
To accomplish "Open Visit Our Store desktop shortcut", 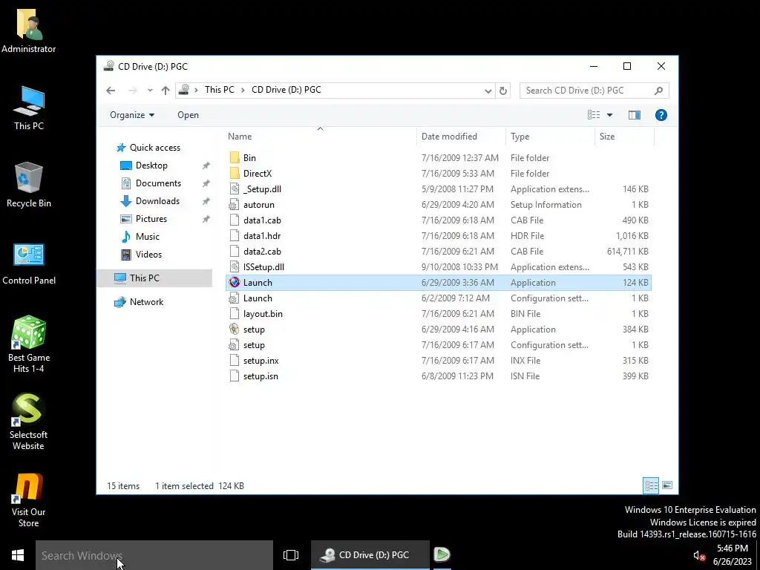I will point(29,499).
